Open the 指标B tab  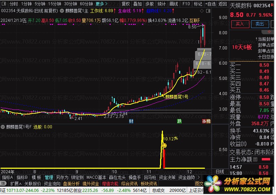(x=22, y=177)
